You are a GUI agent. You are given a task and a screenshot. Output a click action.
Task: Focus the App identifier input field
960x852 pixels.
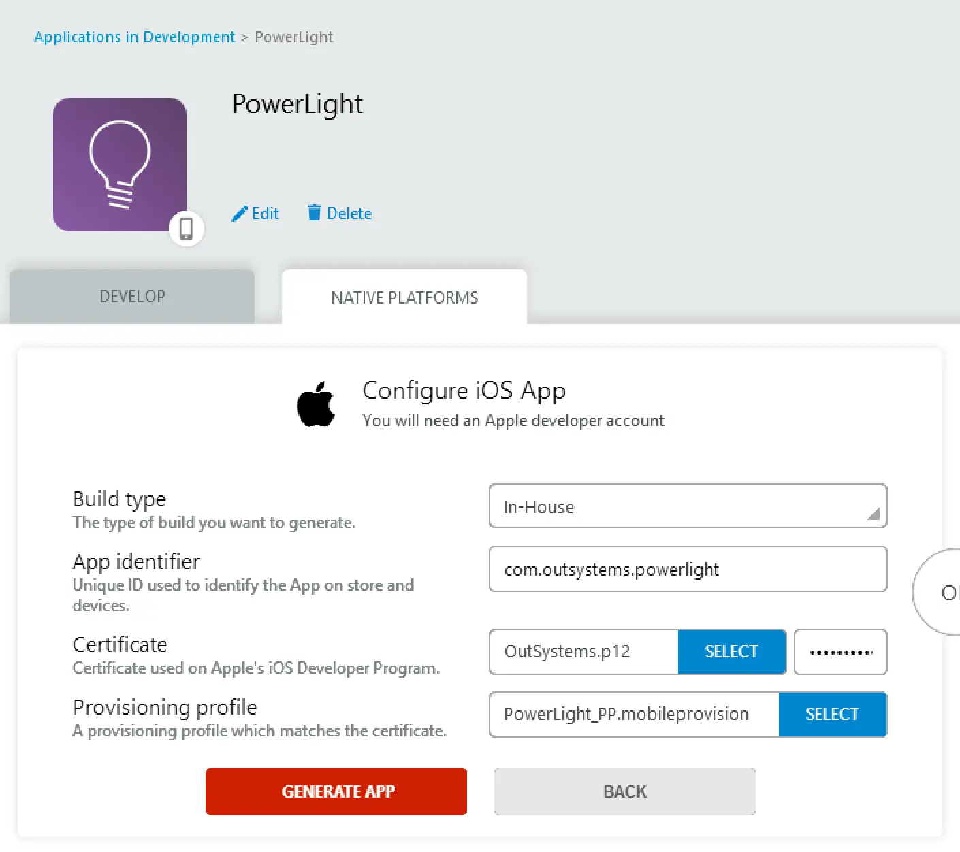688,569
